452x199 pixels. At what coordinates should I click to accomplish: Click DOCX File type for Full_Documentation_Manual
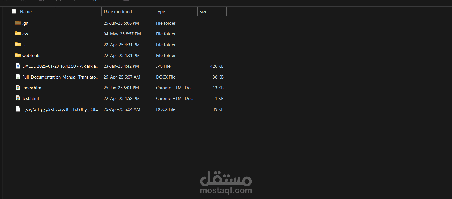click(x=166, y=77)
